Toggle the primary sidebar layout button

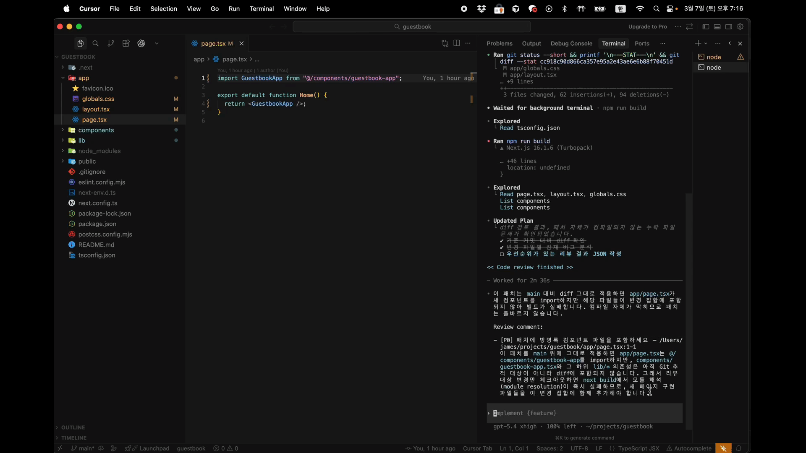(706, 26)
